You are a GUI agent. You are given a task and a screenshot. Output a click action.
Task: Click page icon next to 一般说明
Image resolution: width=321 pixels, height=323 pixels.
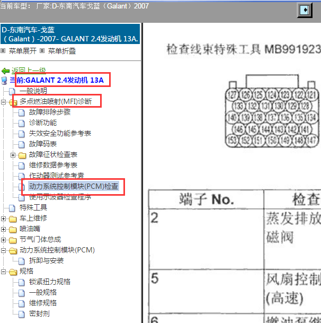(x=12, y=91)
